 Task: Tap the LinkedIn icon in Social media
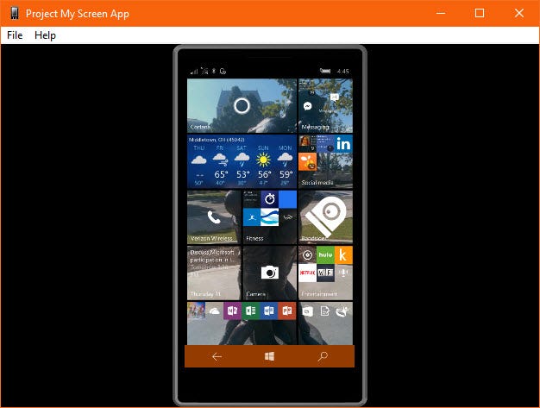tap(343, 143)
